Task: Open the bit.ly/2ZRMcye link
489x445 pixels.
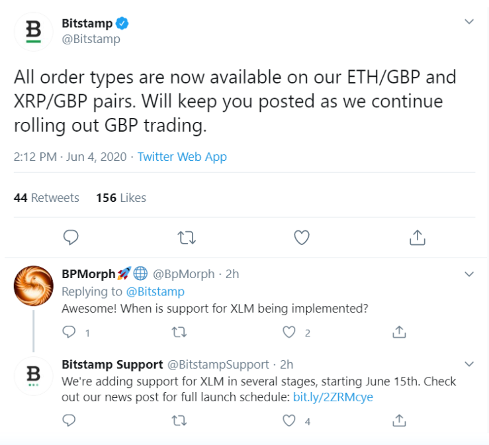Action: coord(333,397)
